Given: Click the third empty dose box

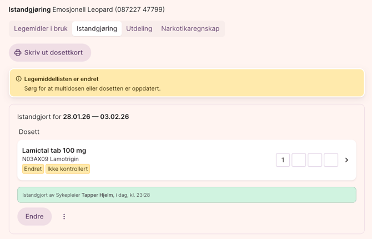Looking at the screenshot, I should pyautogui.click(x=315, y=160).
